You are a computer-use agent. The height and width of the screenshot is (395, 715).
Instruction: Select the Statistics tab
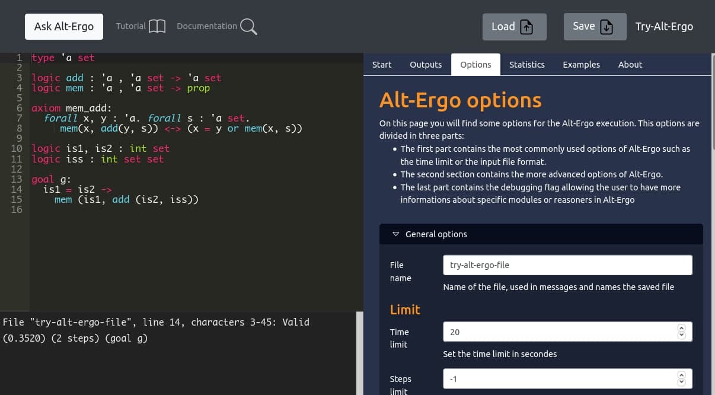click(526, 65)
